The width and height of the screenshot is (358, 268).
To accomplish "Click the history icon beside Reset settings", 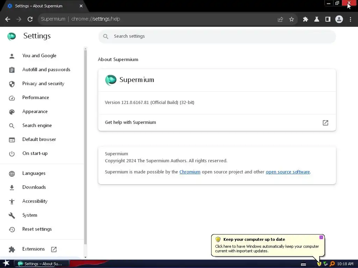I will coord(12,230).
